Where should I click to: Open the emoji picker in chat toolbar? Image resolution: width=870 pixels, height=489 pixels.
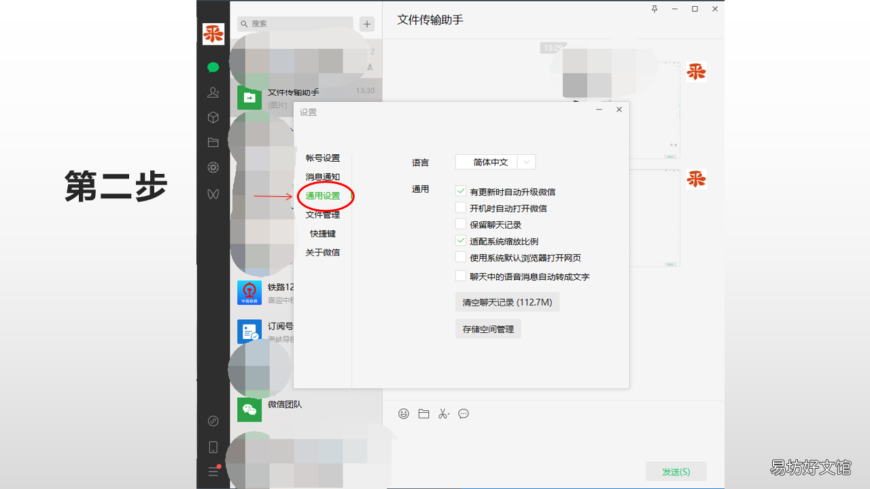click(404, 414)
